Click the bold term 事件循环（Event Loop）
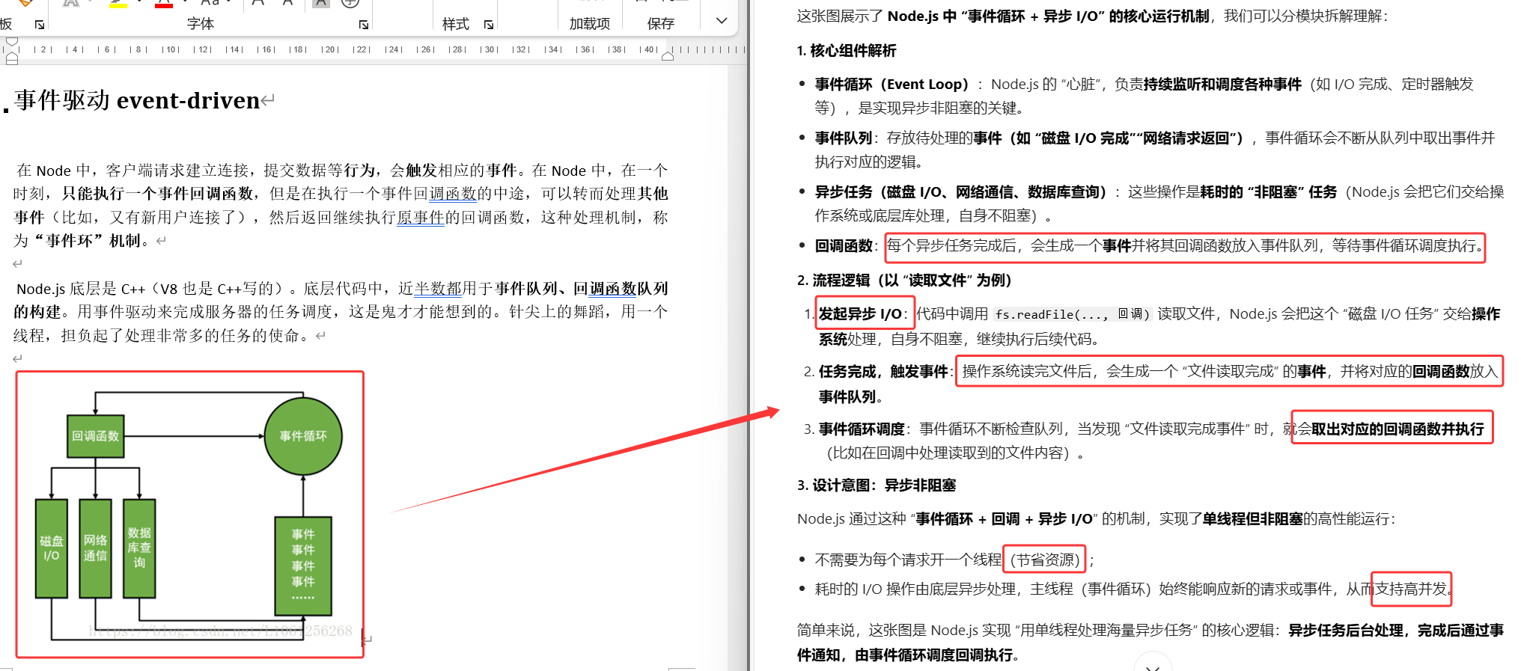Viewport: 1521px width, 671px height. (x=891, y=85)
